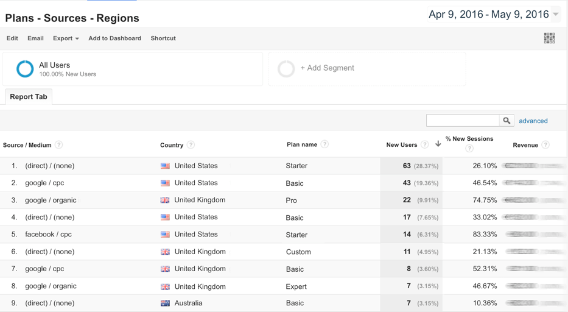Click the All Users segment circle

click(25, 69)
